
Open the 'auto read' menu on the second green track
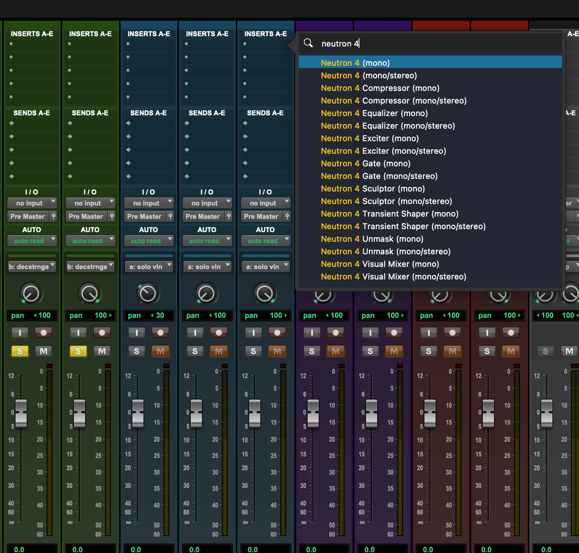pos(90,241)
